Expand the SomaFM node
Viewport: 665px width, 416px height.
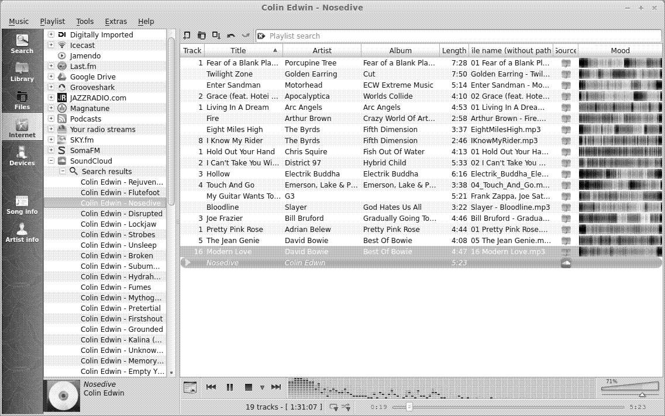coord(51,150)
